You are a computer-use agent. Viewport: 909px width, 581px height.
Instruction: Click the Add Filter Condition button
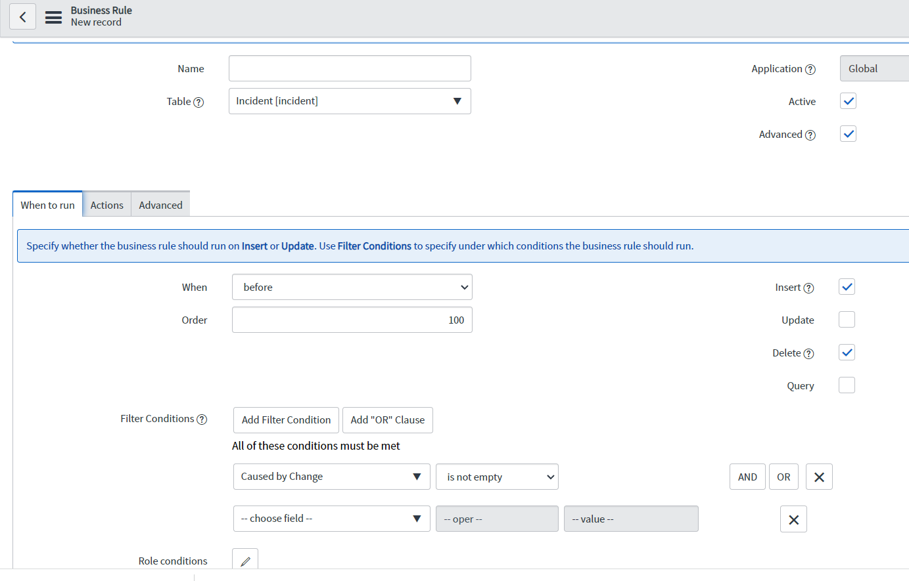(285, 420)
